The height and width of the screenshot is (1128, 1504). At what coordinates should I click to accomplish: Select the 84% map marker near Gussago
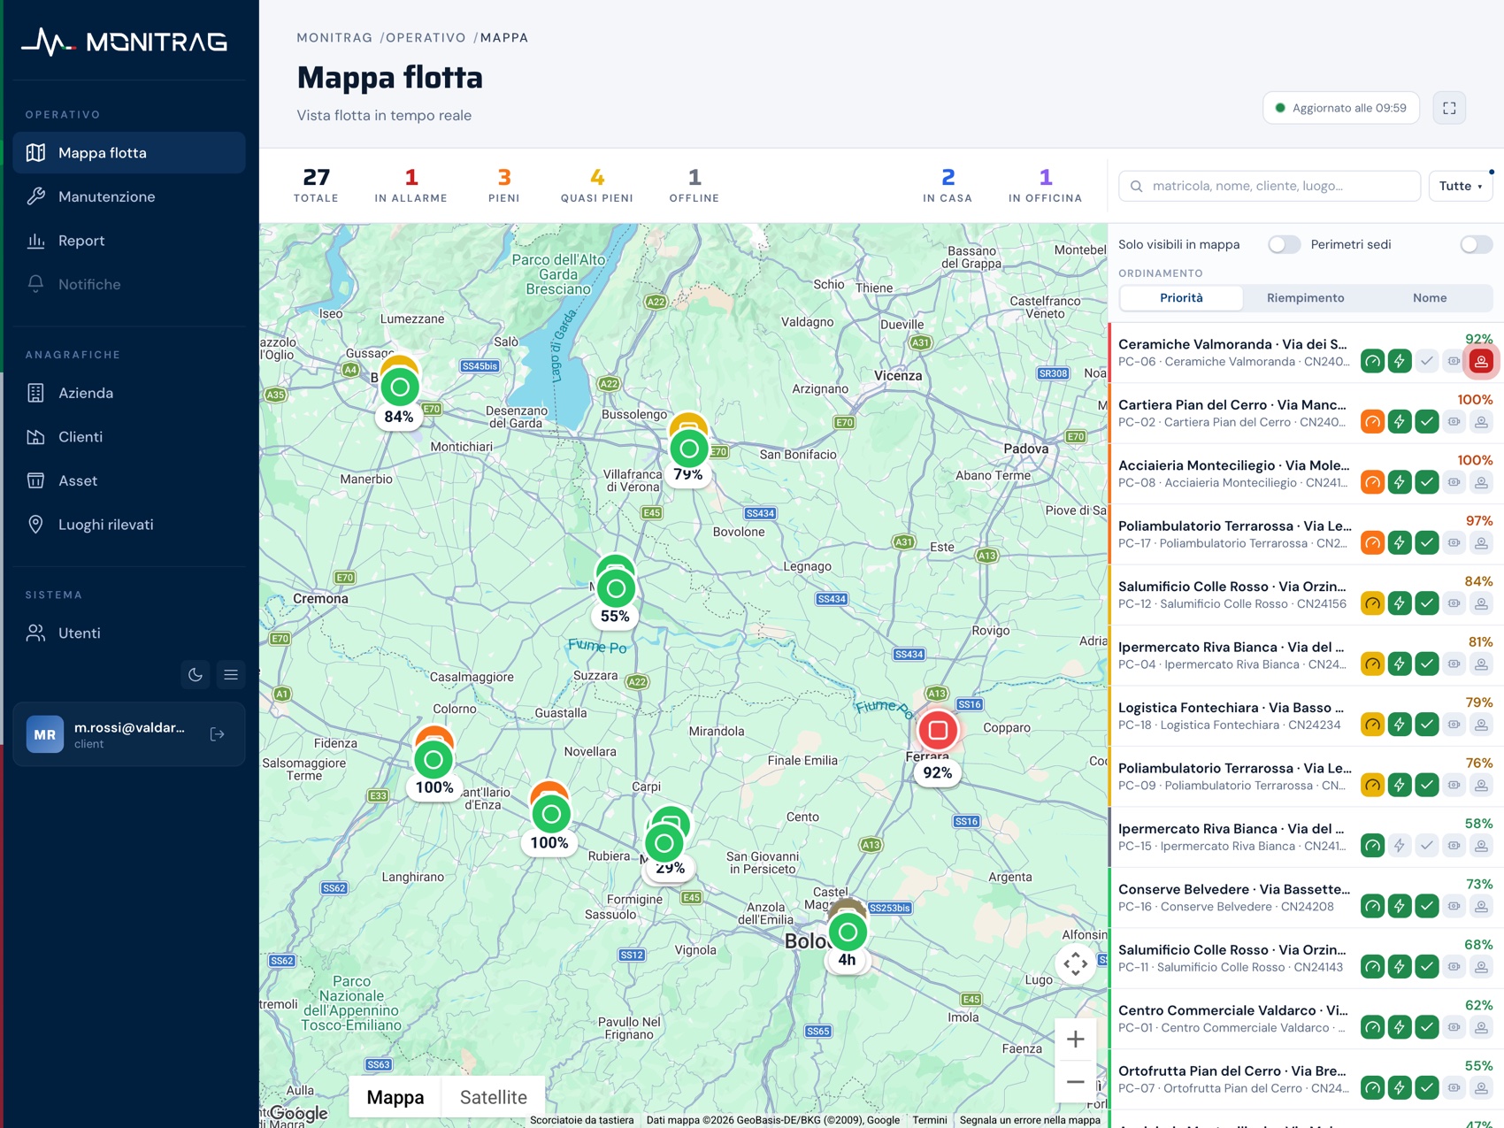click(x=400, y=387)
